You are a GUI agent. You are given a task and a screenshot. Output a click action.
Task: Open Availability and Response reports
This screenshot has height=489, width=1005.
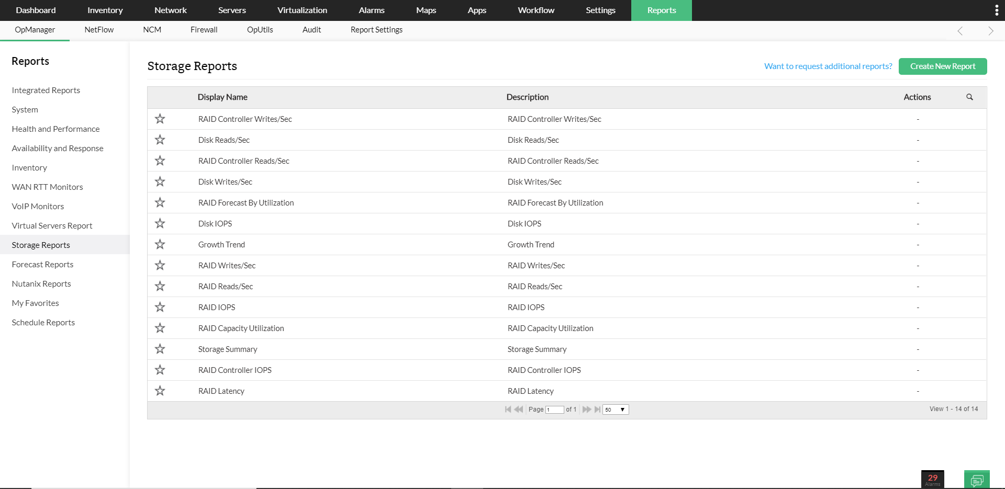click(58, 149)
